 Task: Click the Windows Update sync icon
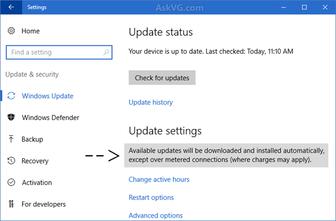pos(11,96)
